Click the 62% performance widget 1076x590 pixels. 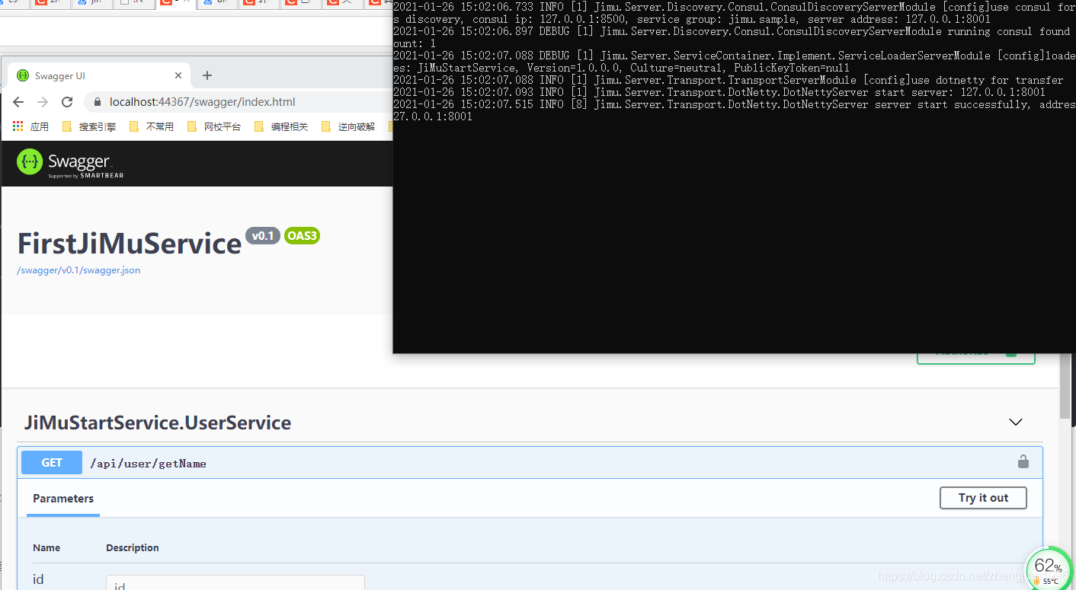[1048, 569]
